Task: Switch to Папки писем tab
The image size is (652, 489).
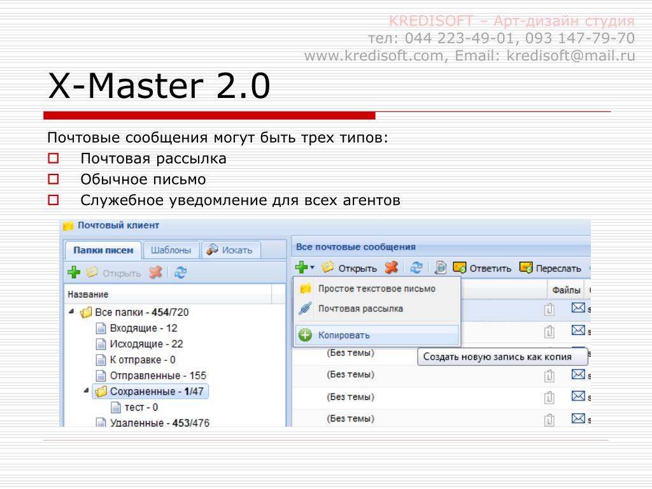Action: 103,250
